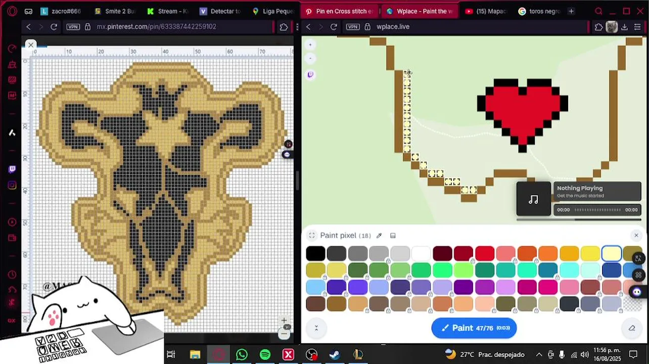Zoom out on the Wplace map
Viewport: 649px width, 364px height.
(x=310, y=59)
